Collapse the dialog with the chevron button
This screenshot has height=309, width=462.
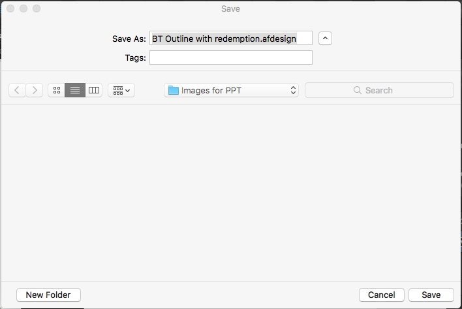click(325, 39)
